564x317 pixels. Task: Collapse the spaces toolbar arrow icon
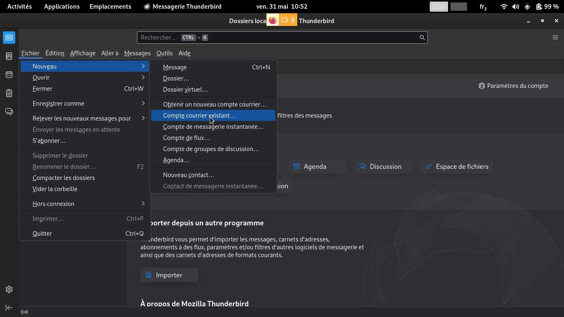pyautogui.click(x=9, y=308)
